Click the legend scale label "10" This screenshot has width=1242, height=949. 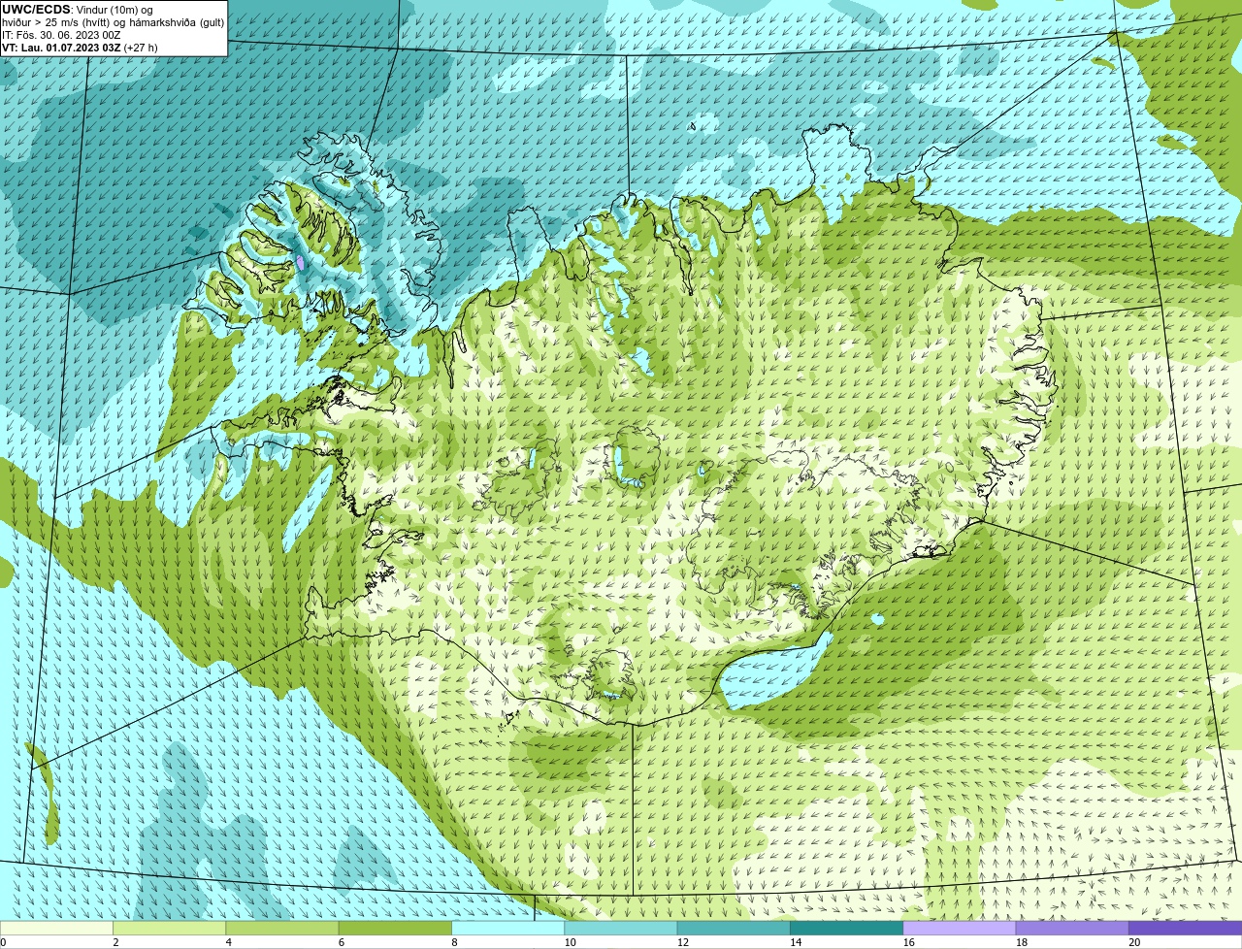[x=570, y=942]
